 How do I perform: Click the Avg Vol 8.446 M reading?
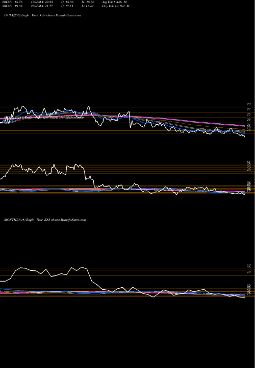pyautogui.click(x=114, y=2)
